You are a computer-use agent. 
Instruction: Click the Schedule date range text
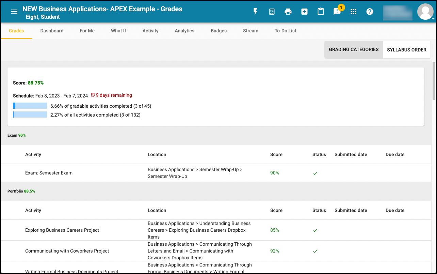[62, 96]
